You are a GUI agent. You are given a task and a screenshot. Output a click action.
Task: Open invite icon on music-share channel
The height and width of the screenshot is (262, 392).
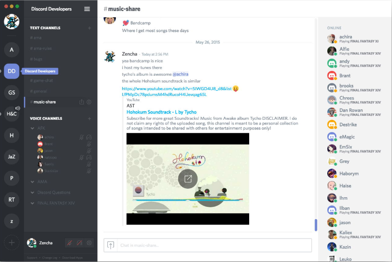tap(81, 102)
